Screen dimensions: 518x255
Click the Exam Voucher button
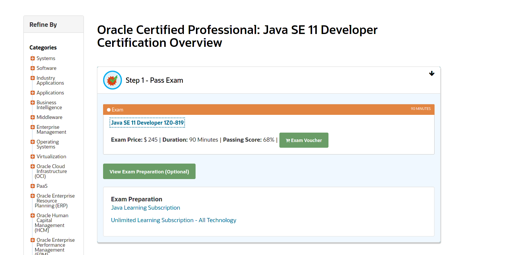coord(304,140)
